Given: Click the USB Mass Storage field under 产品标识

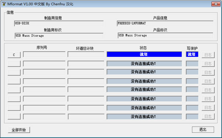Looking at the screenshot, I should (165, 35).
